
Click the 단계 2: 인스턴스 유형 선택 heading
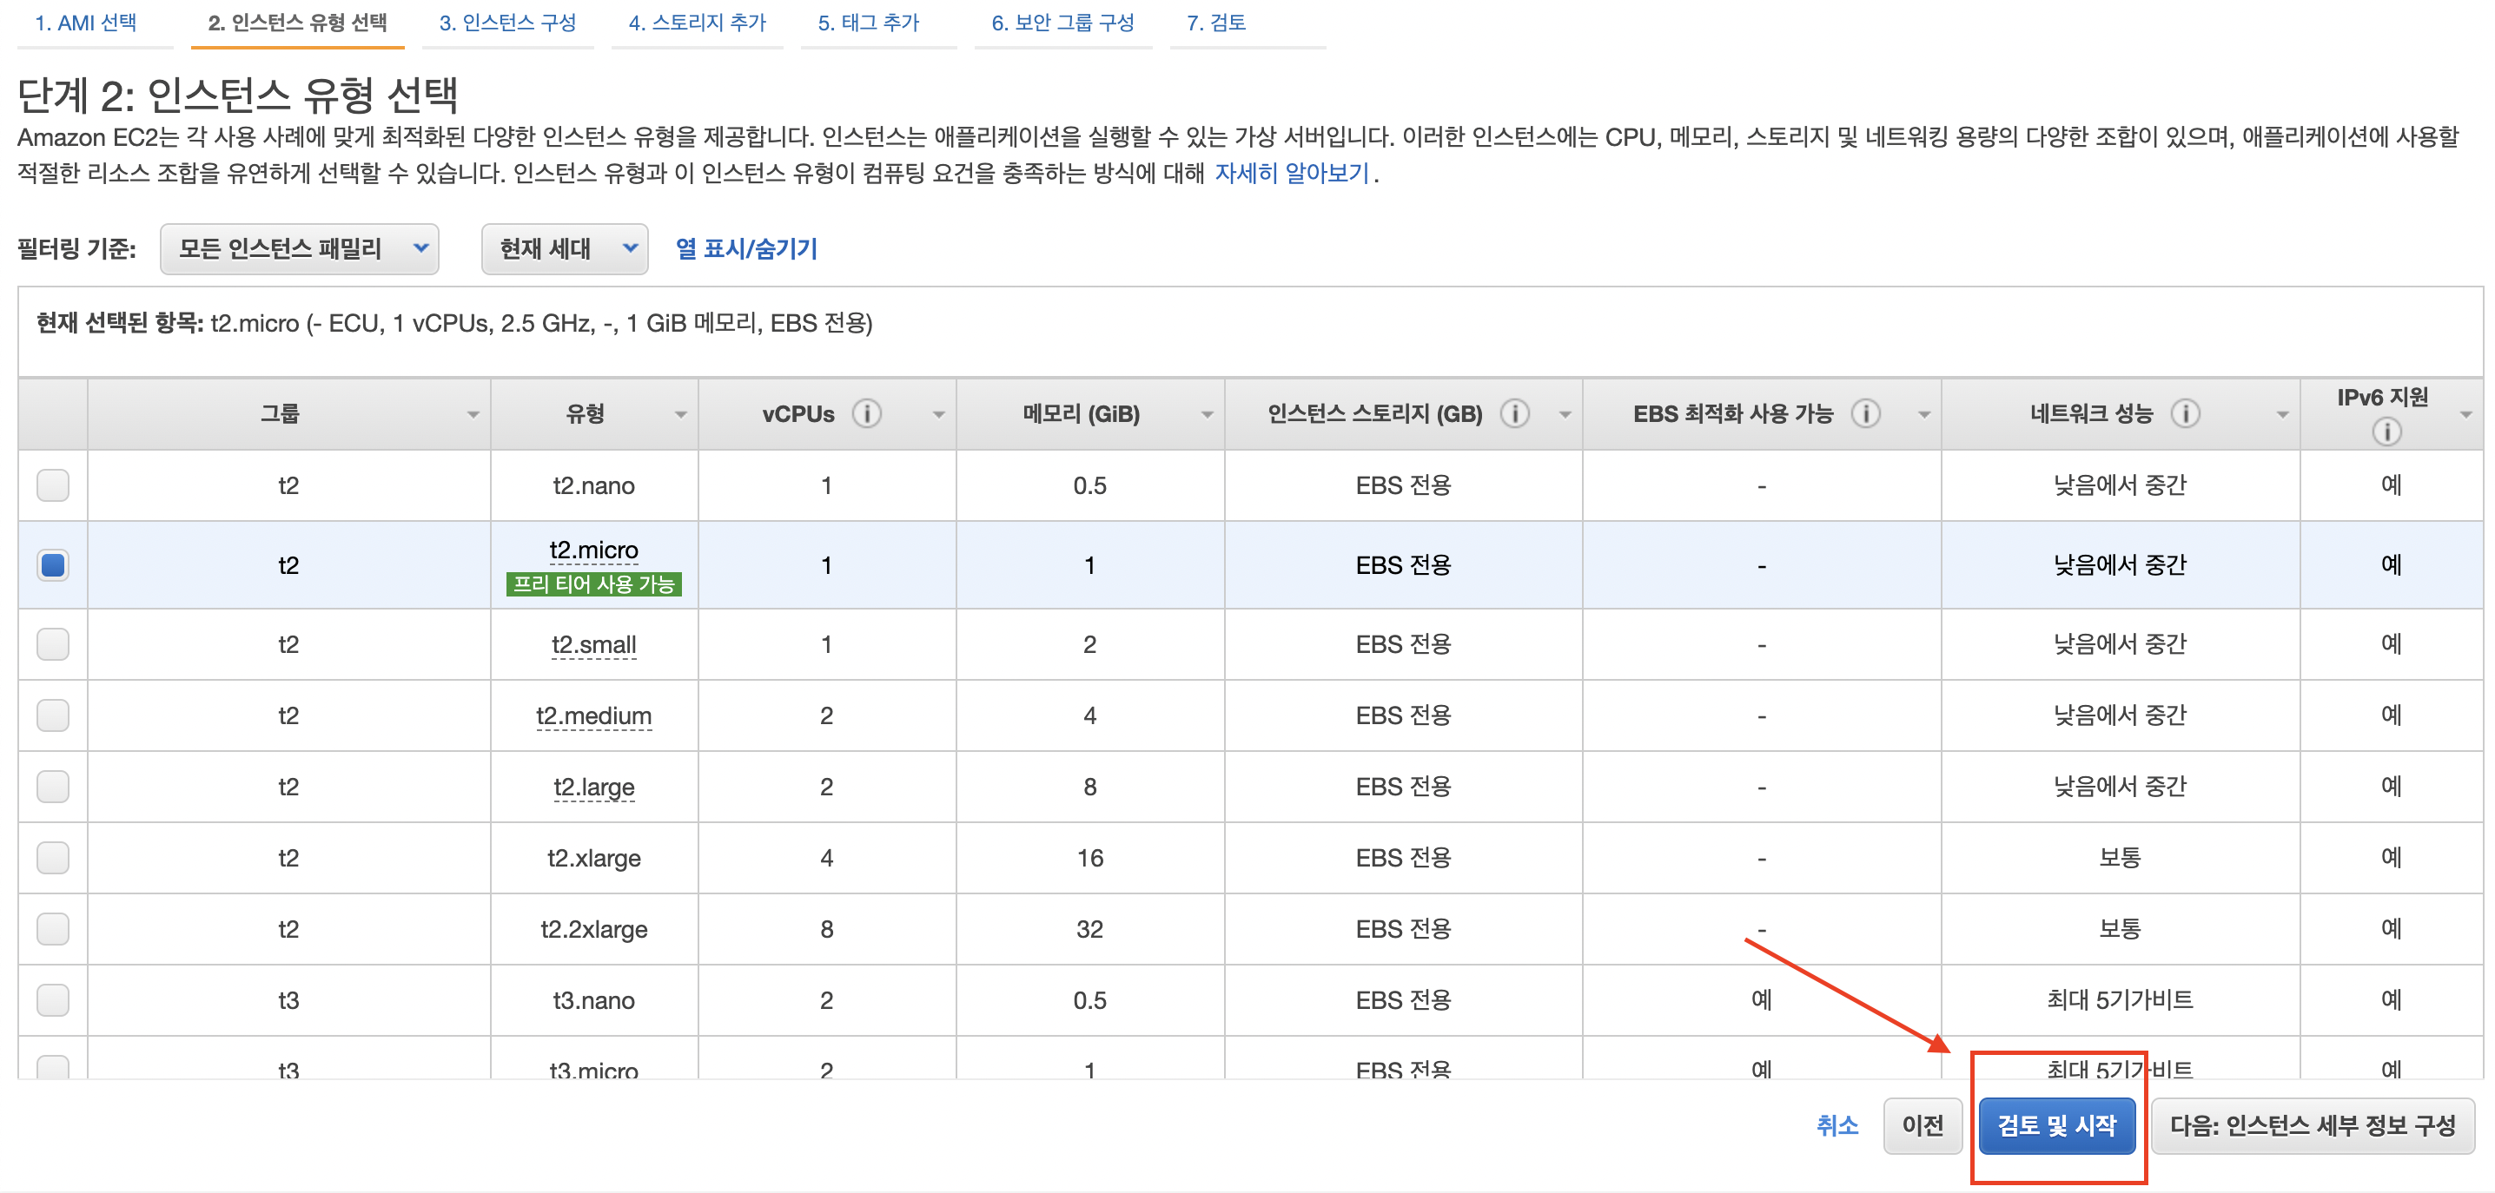point(237,95)
